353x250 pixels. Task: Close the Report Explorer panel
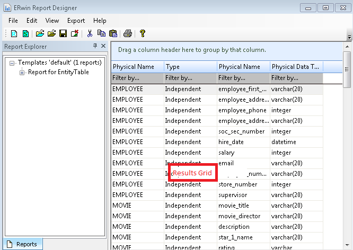click(x=103, y=46)
